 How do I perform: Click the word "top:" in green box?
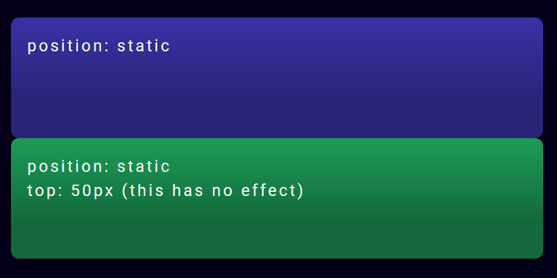pos(45,191)
